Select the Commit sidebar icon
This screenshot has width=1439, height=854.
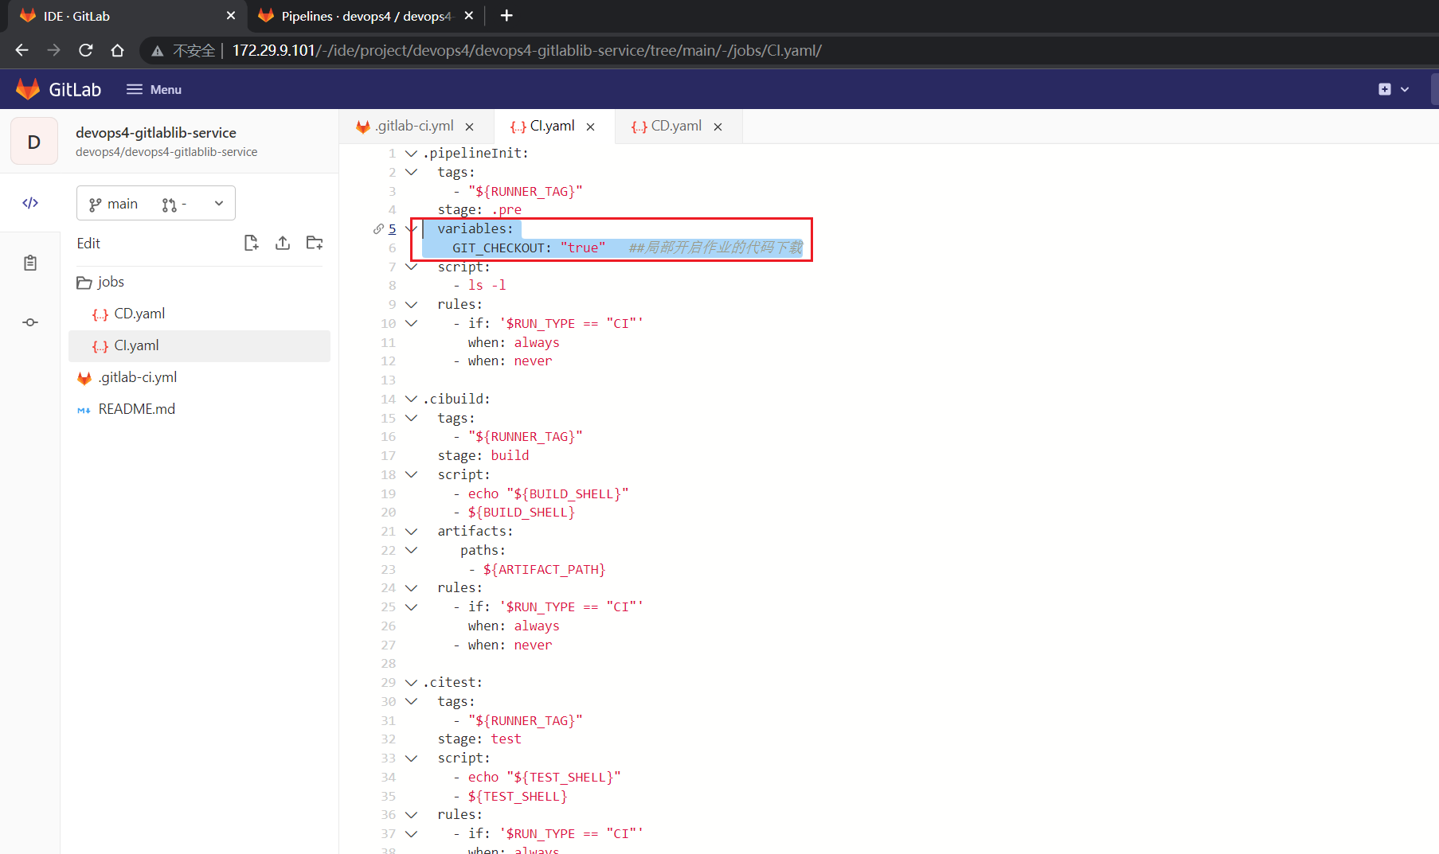(30, 322)
